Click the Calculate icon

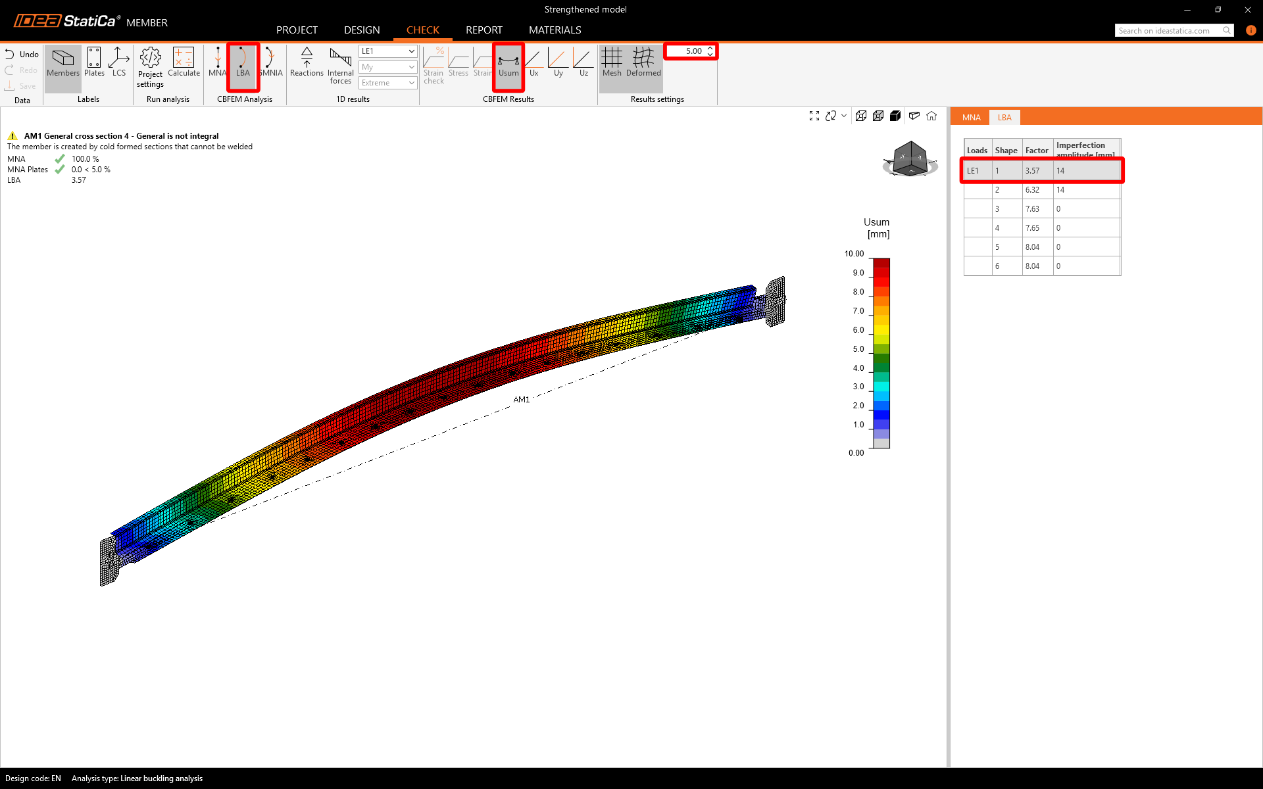tap(184, 62)
